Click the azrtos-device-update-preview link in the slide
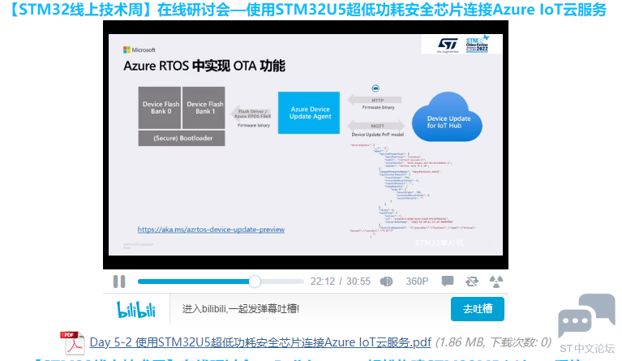The width and height of the screenshot is (622, 361). coord(211,230)
